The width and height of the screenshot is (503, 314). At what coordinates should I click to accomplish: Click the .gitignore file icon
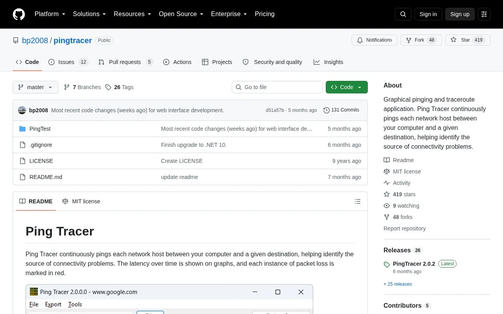pyautogui.click(x=22, y=145)
